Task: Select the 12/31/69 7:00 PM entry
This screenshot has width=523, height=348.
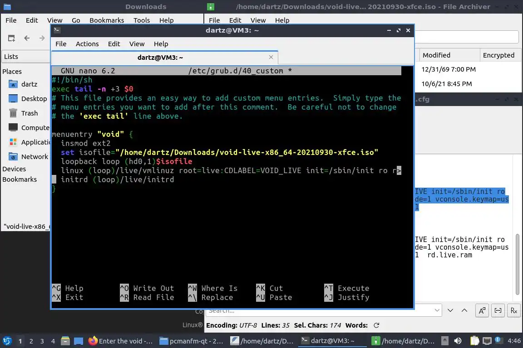Action: tap(448, 69)
